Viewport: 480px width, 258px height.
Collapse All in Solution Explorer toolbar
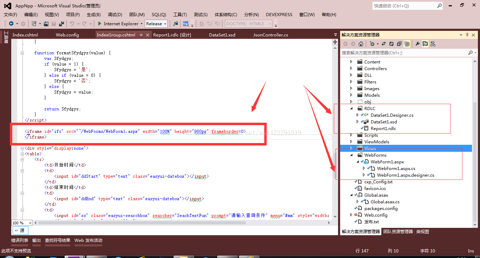pyautogui.click(x=399, y=44)
